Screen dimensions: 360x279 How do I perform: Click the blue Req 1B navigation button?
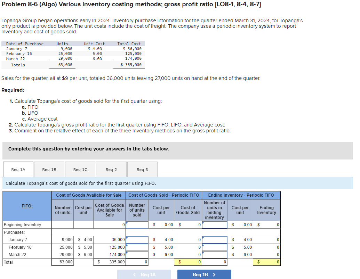click(204, 274)
